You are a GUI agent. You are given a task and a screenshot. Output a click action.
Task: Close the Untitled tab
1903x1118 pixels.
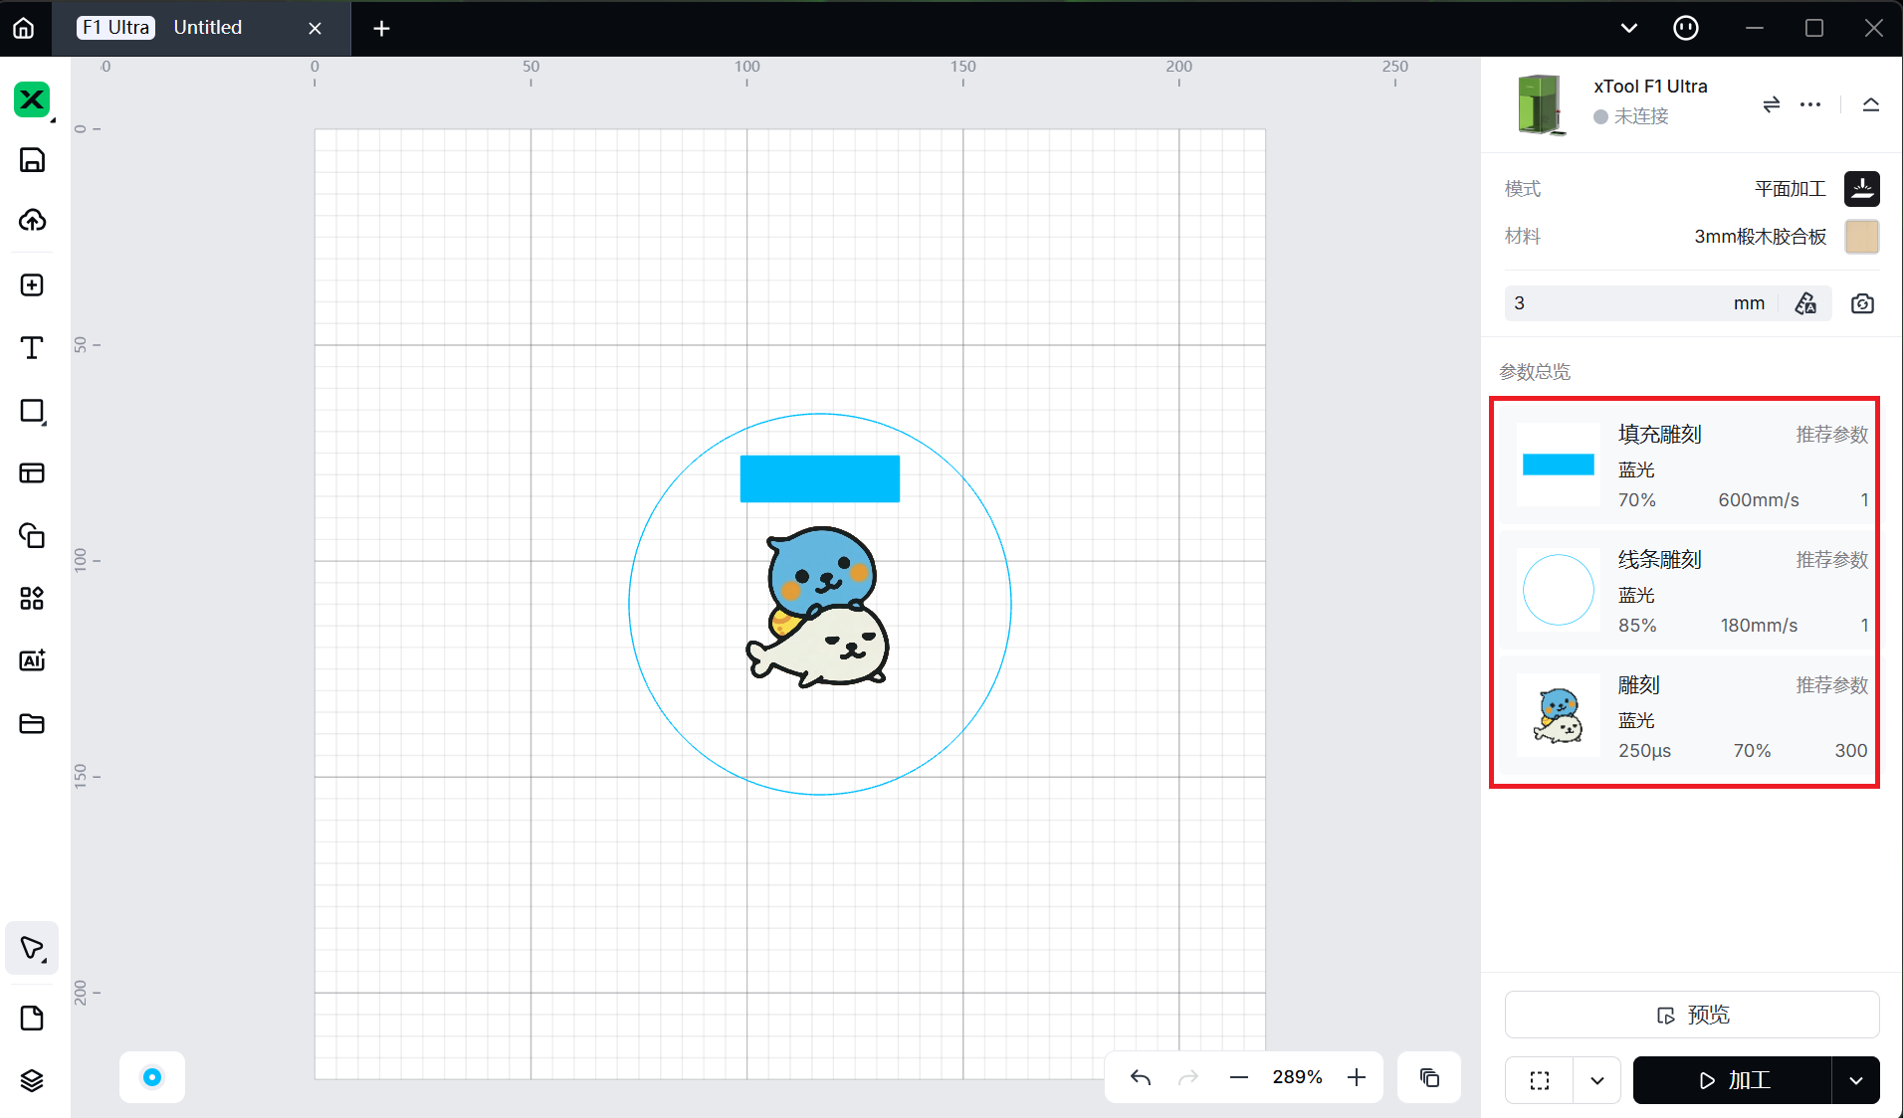316,28
